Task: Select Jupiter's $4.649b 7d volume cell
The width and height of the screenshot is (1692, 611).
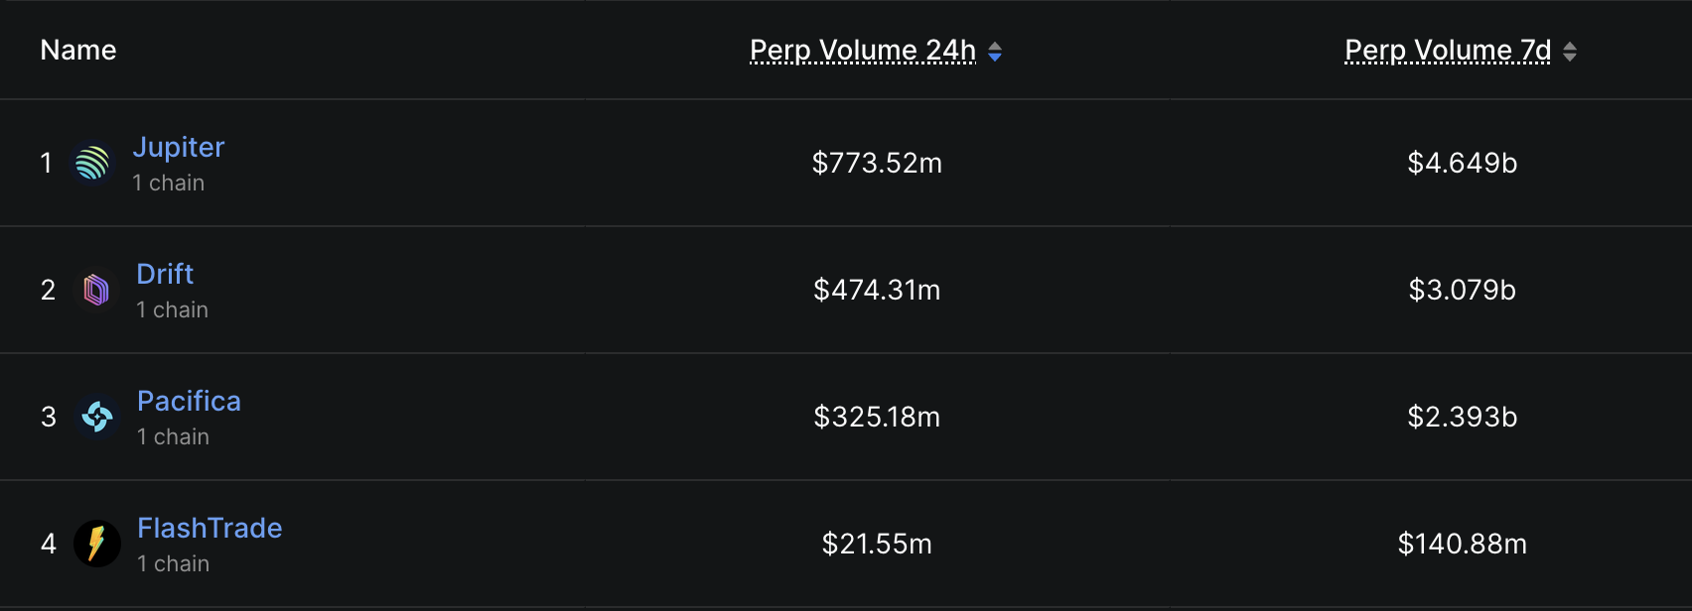Action: [1462, 163]
